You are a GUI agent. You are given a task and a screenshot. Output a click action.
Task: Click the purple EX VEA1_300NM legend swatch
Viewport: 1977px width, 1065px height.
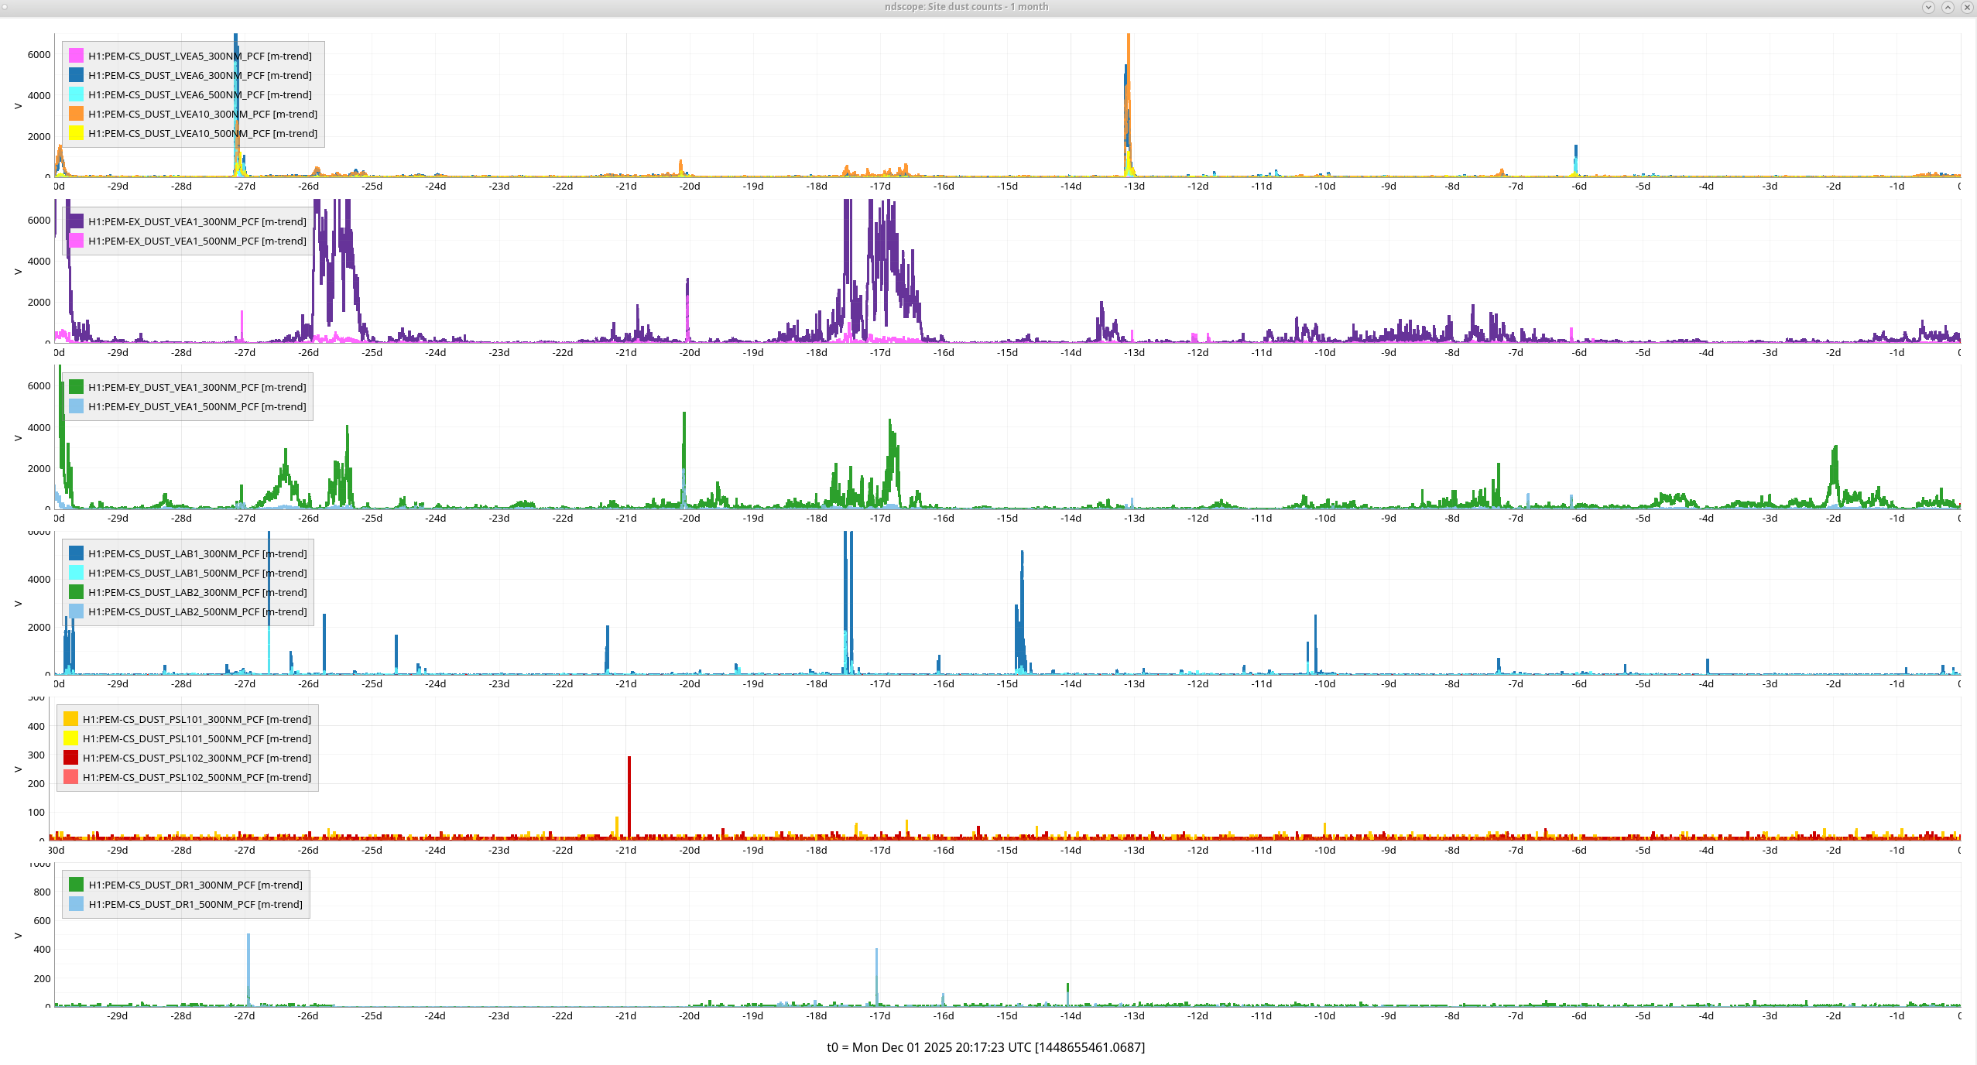point(76,221)
